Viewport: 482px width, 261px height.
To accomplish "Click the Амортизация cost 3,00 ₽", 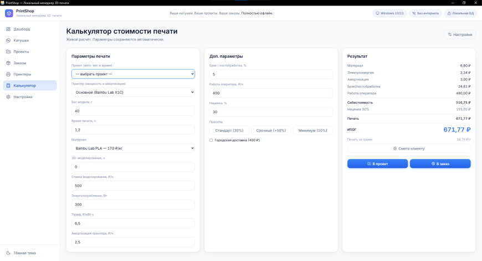I will point(465,79).
